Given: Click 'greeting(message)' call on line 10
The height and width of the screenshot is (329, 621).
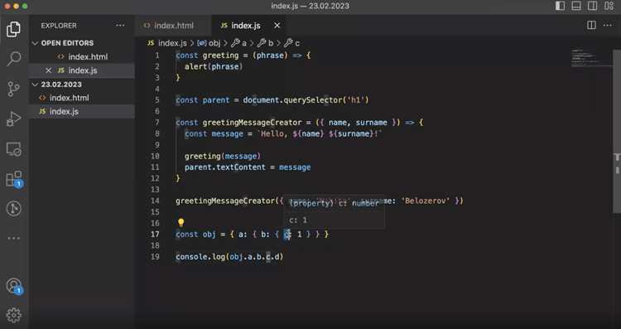Looking at the screenshot, I should (223, 156).
